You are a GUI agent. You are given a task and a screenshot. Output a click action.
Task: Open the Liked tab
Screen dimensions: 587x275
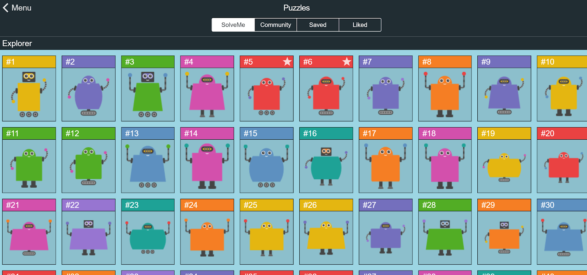pyautogui.click(x=360, y=25)
